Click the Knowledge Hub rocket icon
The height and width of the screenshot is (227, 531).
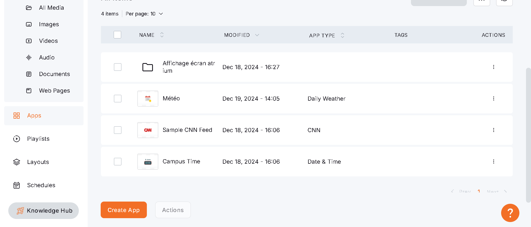[x=20, y=211]
